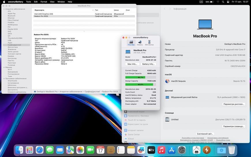Open Messages from the Dock
Screen dimensions: 251x157
point(50,150)
